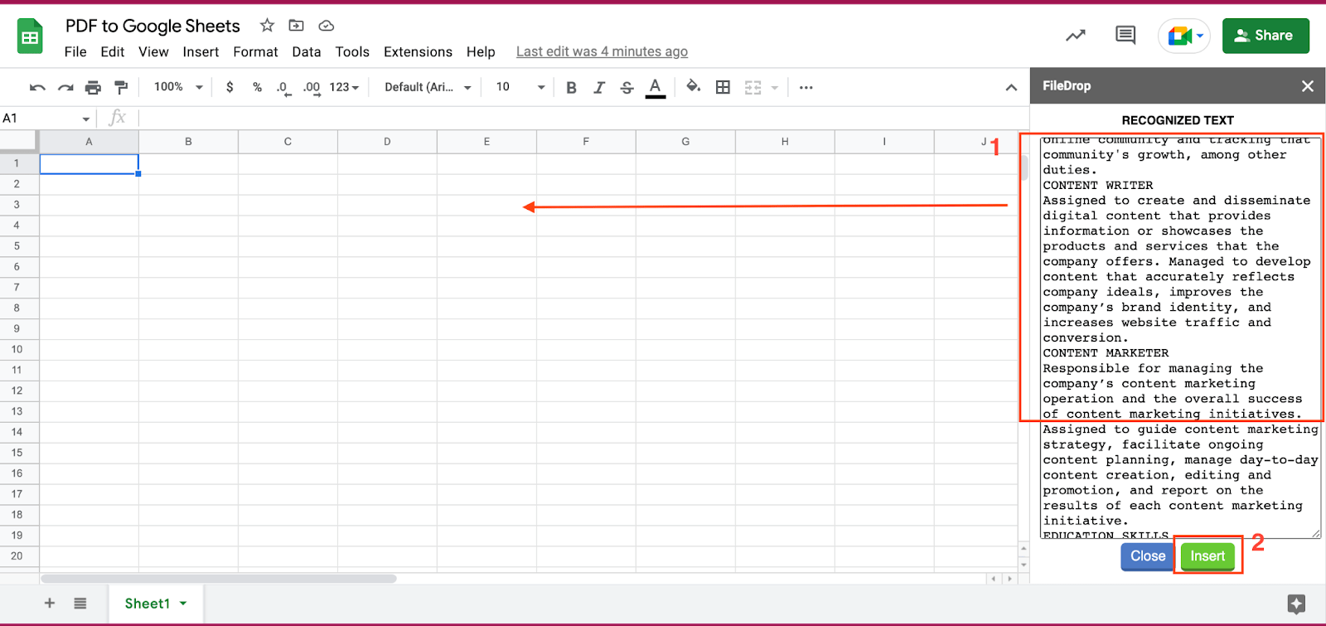Open the Insert menu

pyautogui.click(x=201, y=51)
